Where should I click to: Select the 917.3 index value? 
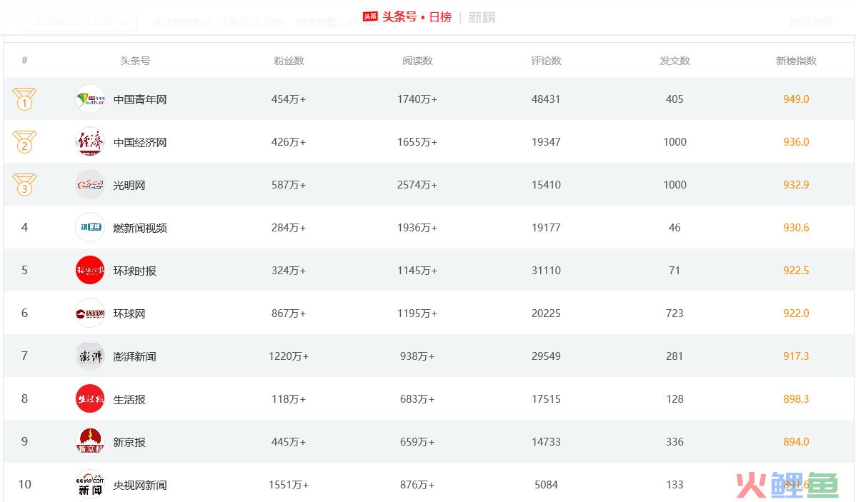[x=796, y=356]
